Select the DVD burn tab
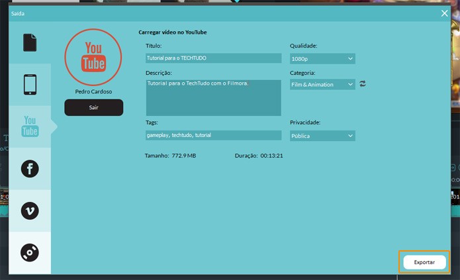Image resolution: width=460 pixels, height=280 pixels. [x=30, y=252]
